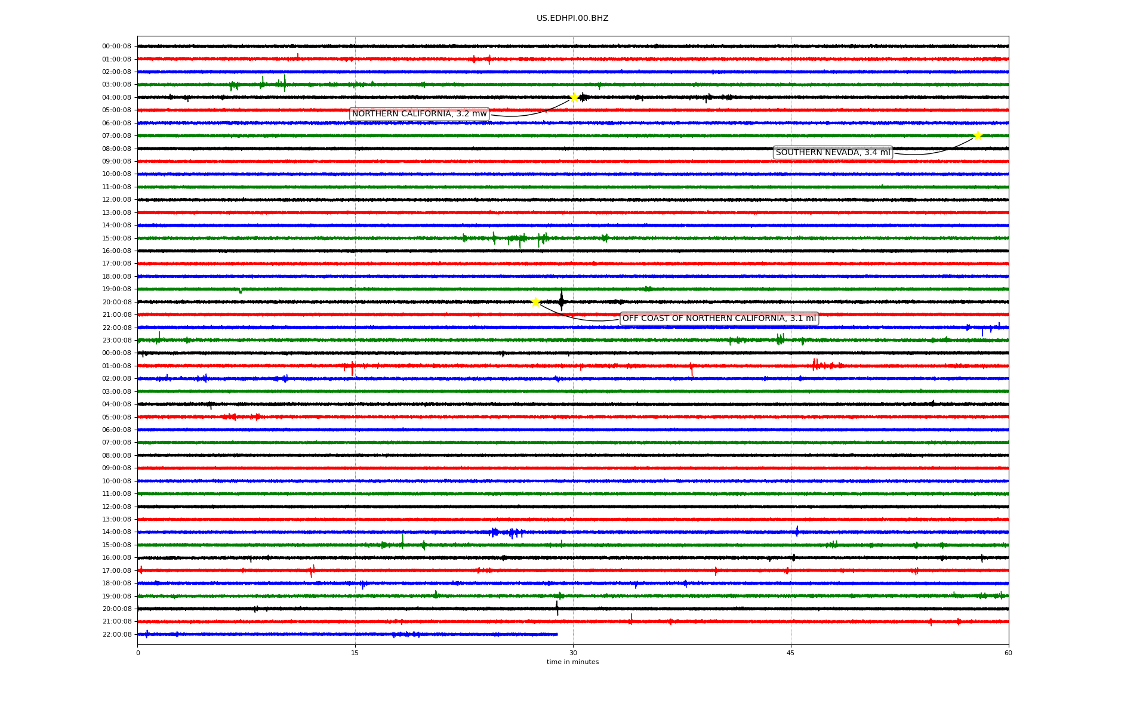Select the OFF COAST OF NORTHERN CALIFORNIA annotation
This screenshot has height=716, width=1146.
[719, 319]
